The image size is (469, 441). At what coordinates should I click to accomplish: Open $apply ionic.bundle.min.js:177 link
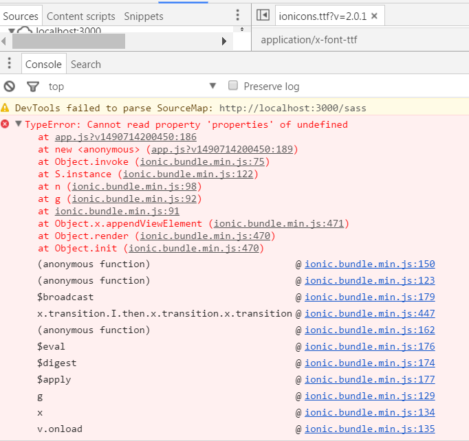coord(370,379)
